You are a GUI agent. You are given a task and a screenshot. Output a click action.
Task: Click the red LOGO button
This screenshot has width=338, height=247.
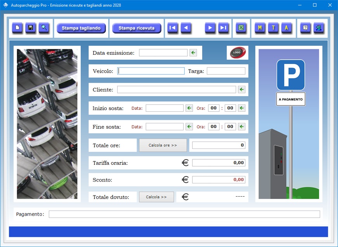pos(237,53)
